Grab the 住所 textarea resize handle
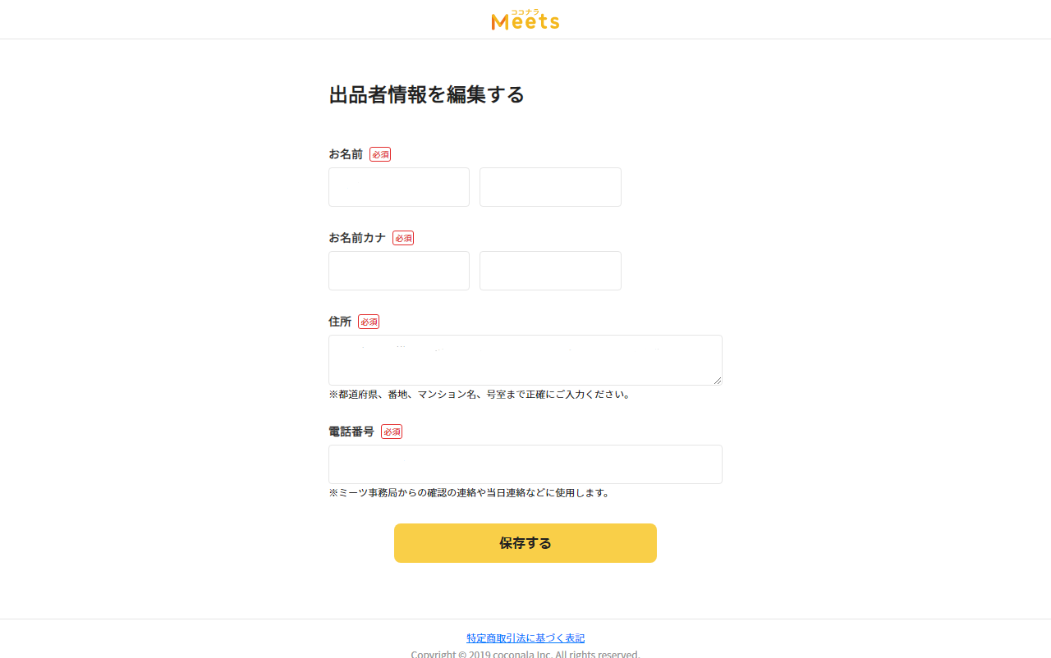 point(718,381)
